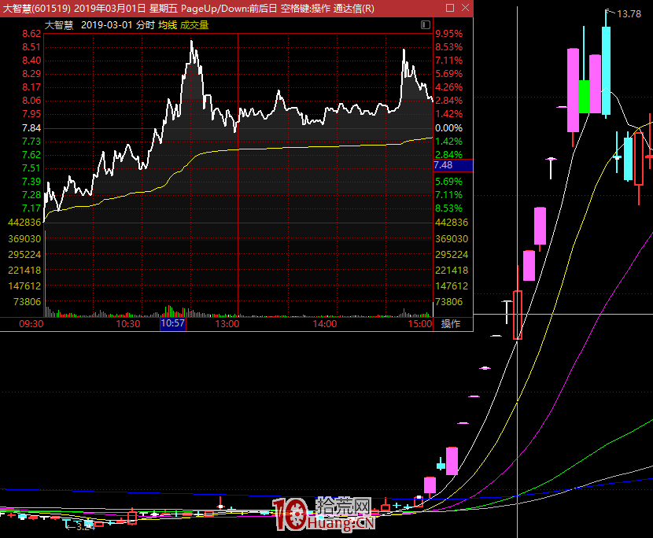The image size is (653, 538).
Task: Click the green 7.28 price label
Action: pyautogui.click(x=31, y=194)
